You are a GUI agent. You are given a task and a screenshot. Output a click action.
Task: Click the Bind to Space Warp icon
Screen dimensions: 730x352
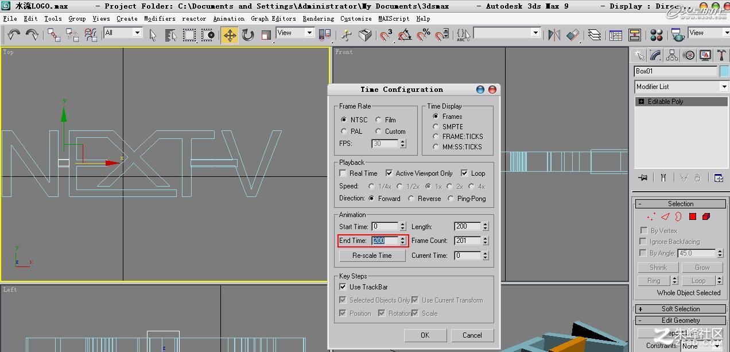pyautogui.click(x=91, y=35)
